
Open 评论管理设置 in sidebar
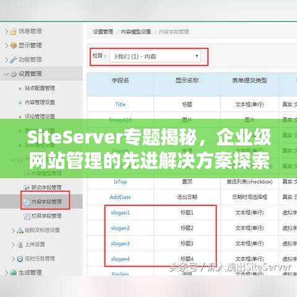[x=40, y=116]
